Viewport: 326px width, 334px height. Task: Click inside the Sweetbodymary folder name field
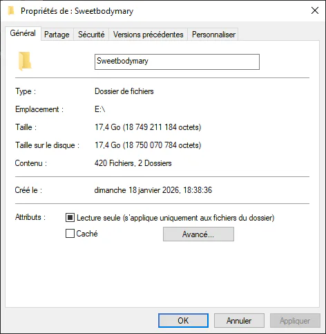[177, 62]
